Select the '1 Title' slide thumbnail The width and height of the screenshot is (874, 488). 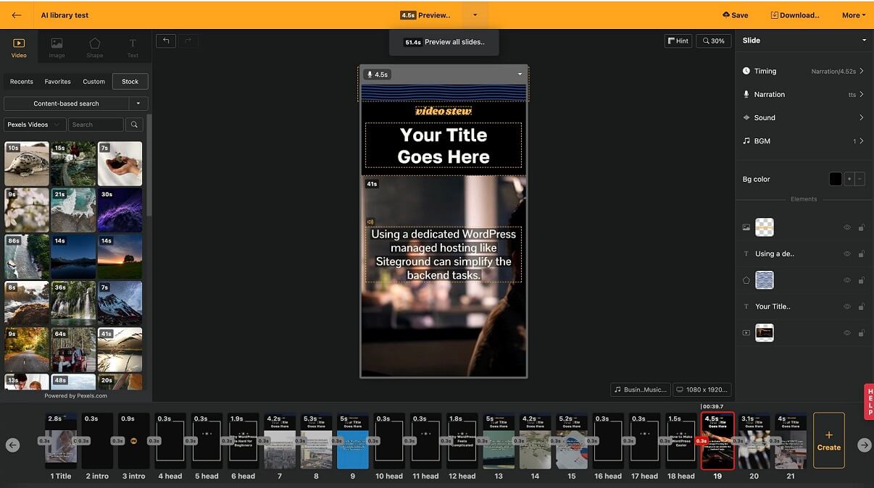tap(61, 440)
